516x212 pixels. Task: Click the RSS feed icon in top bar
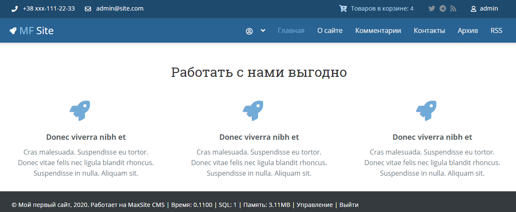coord(453,8)
